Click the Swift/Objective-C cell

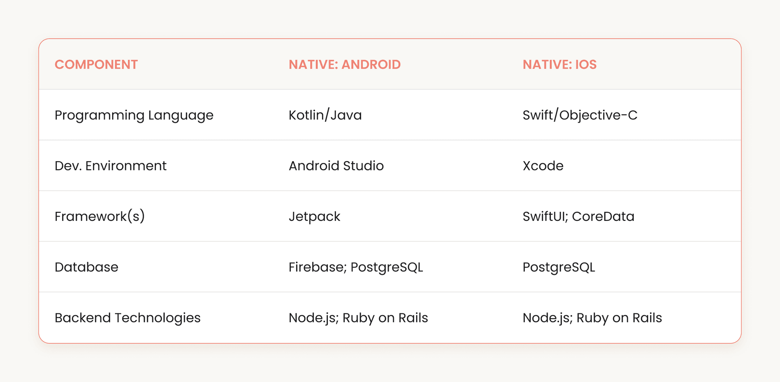click(580, 115)
